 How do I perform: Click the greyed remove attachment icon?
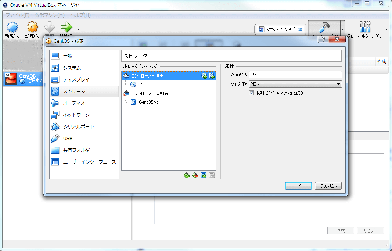[212, 175]
